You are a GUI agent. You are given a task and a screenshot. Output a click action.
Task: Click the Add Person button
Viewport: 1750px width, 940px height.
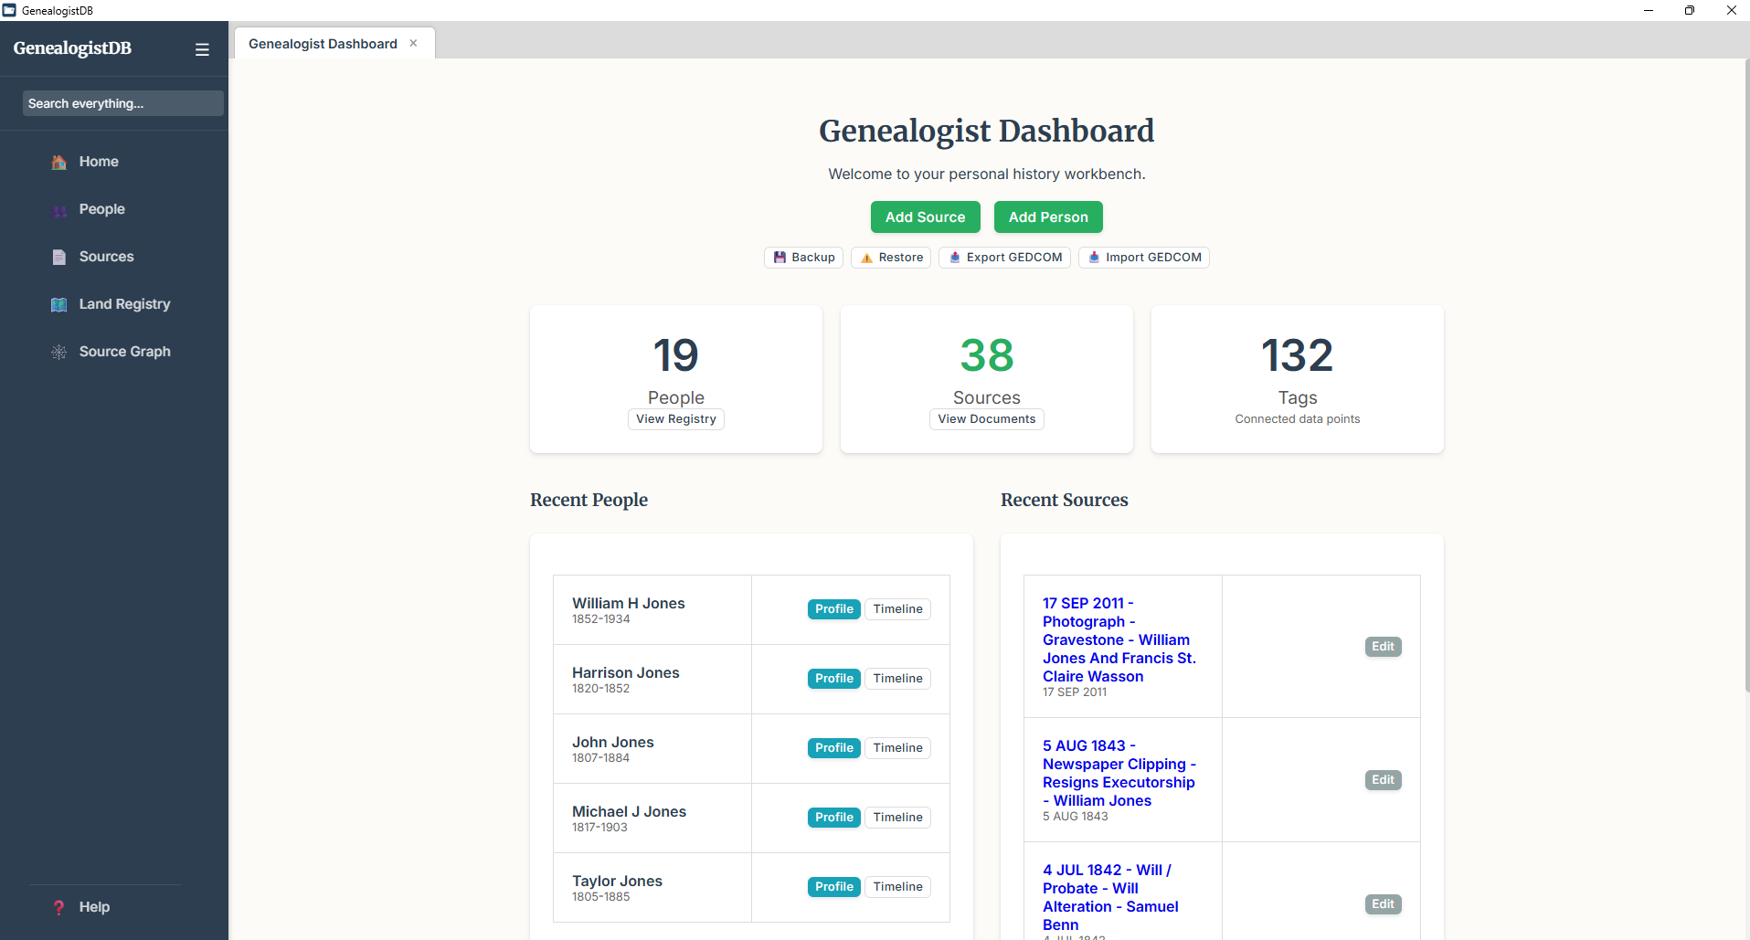point(1047,217)
